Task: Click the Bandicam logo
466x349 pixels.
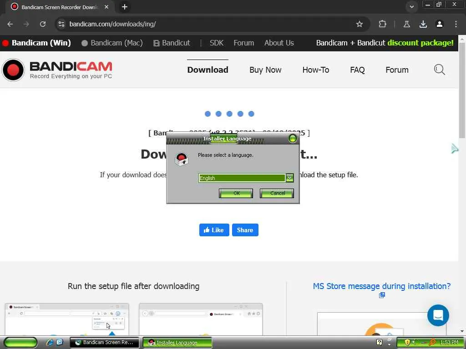Action: coord(57,70)
